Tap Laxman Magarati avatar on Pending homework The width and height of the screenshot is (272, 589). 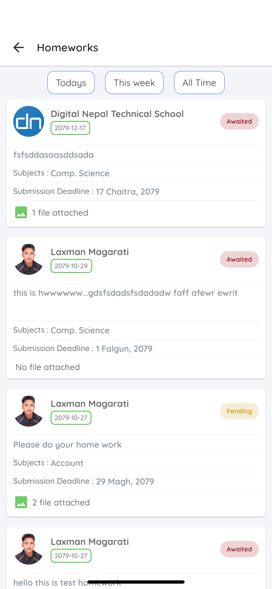(29, 411)
